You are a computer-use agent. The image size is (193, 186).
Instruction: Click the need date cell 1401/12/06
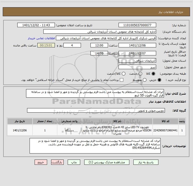(20, 130)
